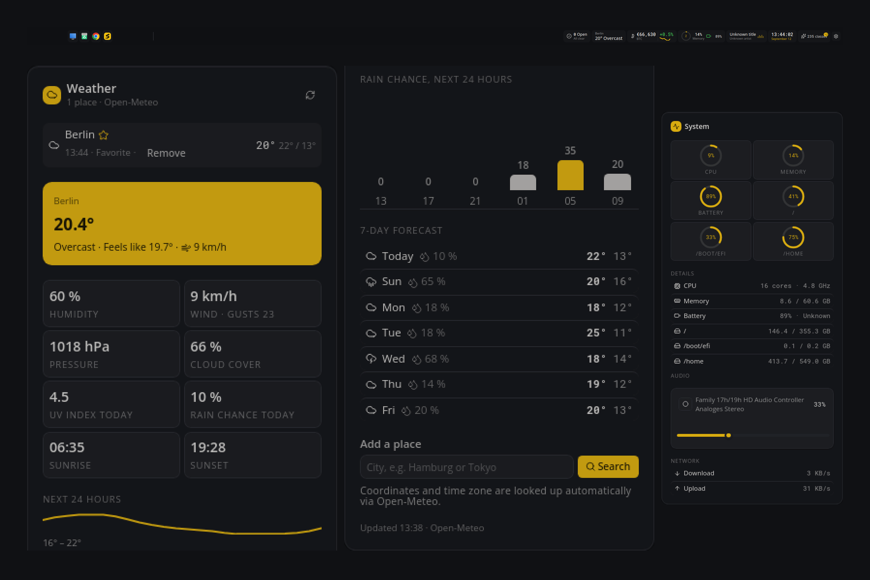
Task: Open the 235 classes widget
Action: click(x=815, y=36)
